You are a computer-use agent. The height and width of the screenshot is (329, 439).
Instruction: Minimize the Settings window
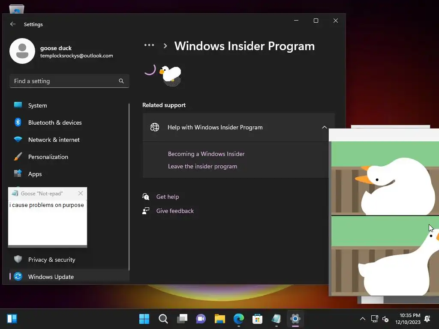point(296,21)
